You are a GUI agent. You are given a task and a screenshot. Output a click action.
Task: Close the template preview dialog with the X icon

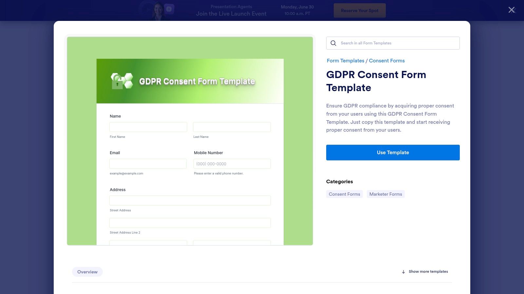coord(511,10)
